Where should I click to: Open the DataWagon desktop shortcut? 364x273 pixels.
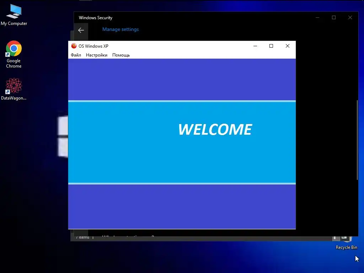[14, 89]
